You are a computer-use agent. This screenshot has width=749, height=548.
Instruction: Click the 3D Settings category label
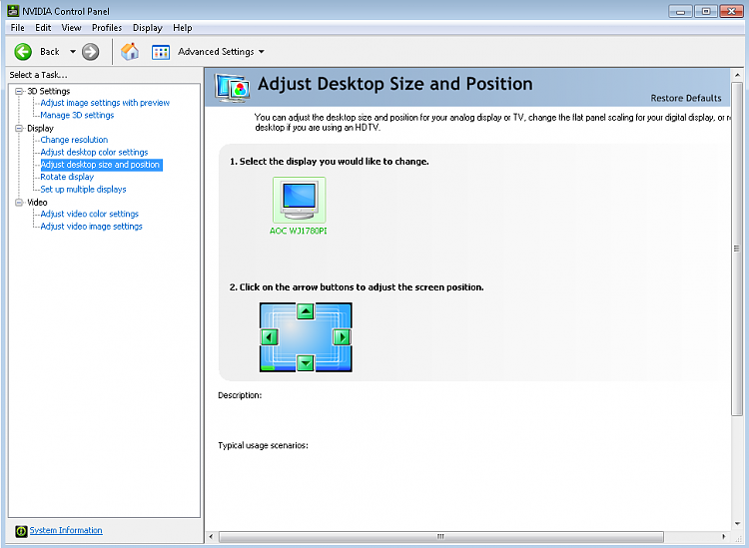(x=48, y=91)
